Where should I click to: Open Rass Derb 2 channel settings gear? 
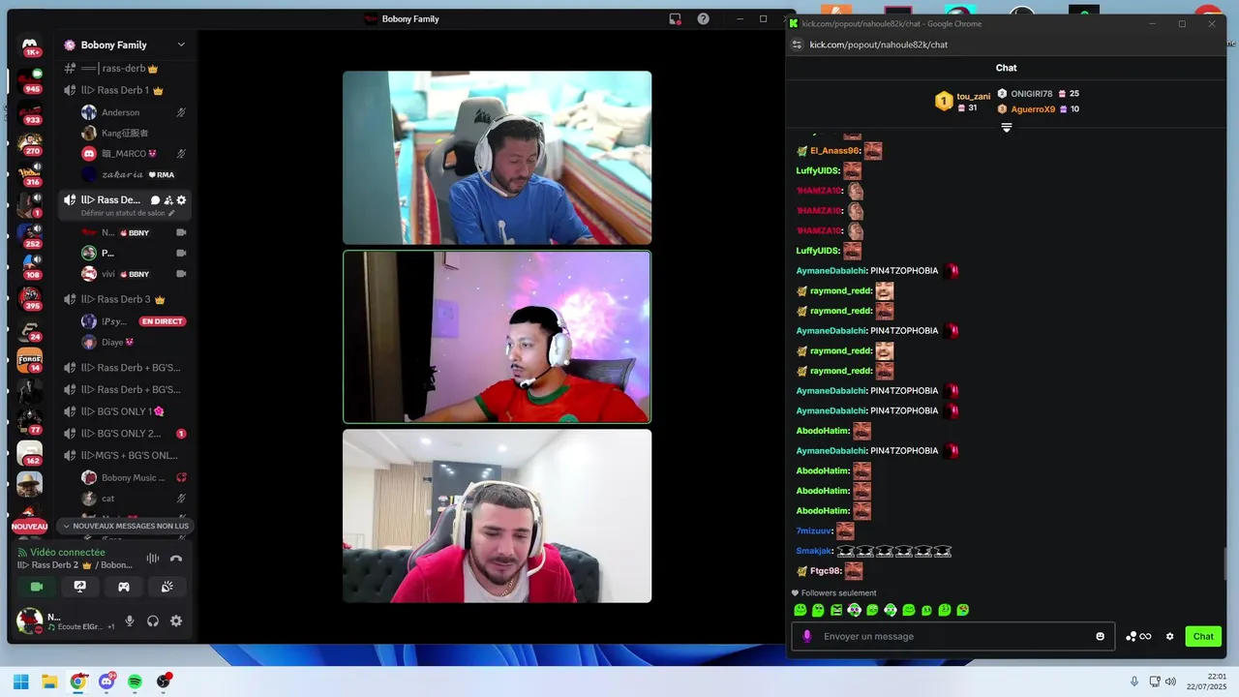point(181,200)
